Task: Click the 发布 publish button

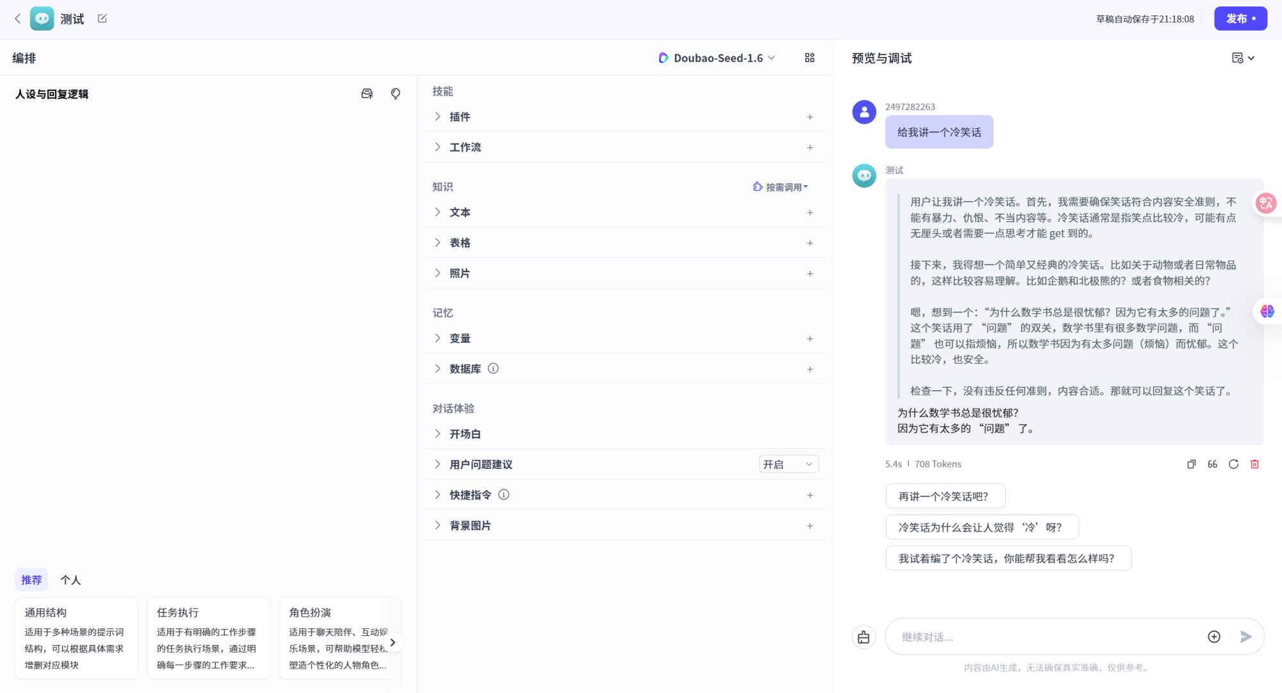Action: pos(1240,19)
